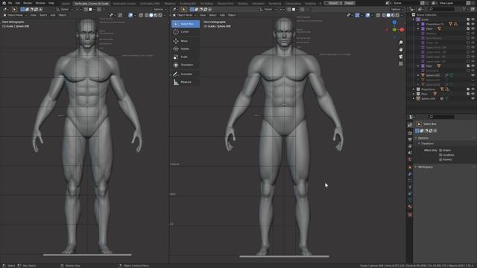Click Add menu in right viewport header
Image resolution: width=477 pixels, height=268 pixels.
click(x=222, y=15)
